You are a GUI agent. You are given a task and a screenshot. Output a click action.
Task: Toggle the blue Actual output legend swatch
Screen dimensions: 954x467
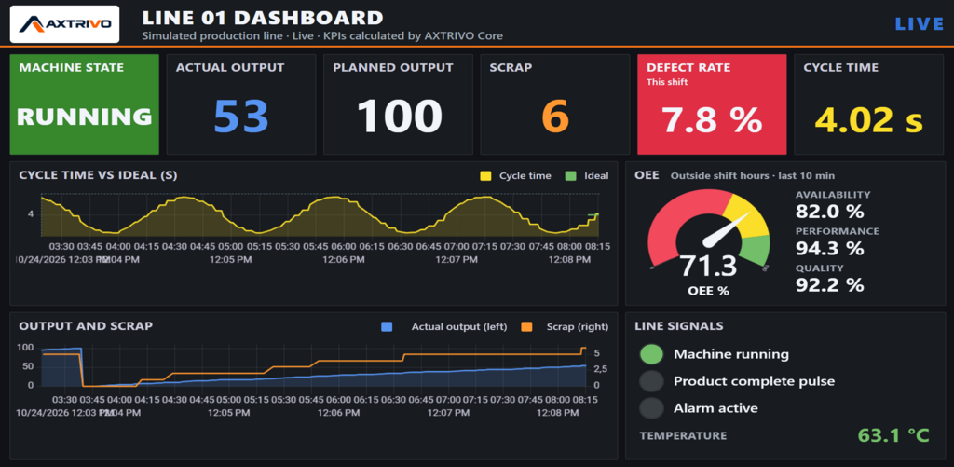tap(387, 327)
